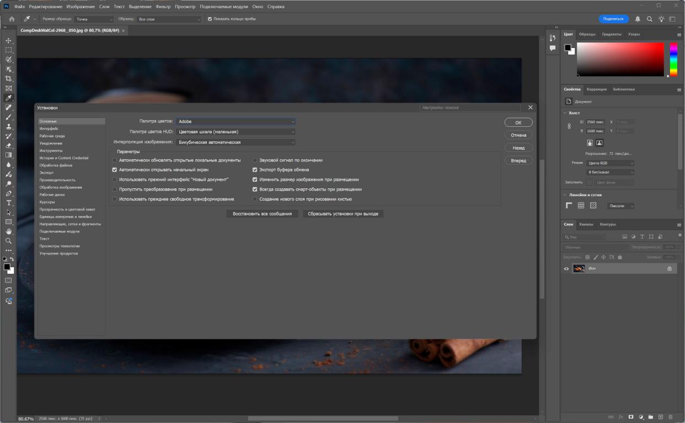Open notifications bell icon
Viewport: 685px width, 423px height.
(638, 19)
